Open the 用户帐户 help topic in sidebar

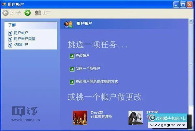pyautogui.click(x=21, y=33)
